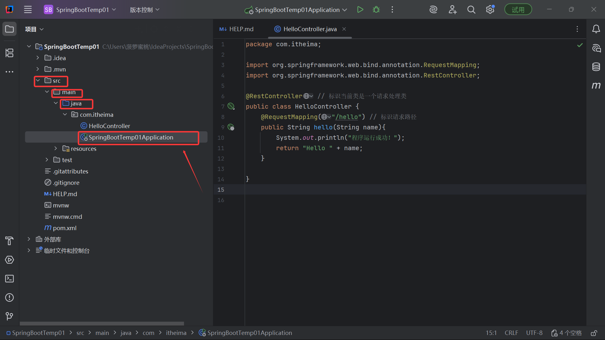Expand the resources folder
605x340 pixels.
(x=56, y=149)
